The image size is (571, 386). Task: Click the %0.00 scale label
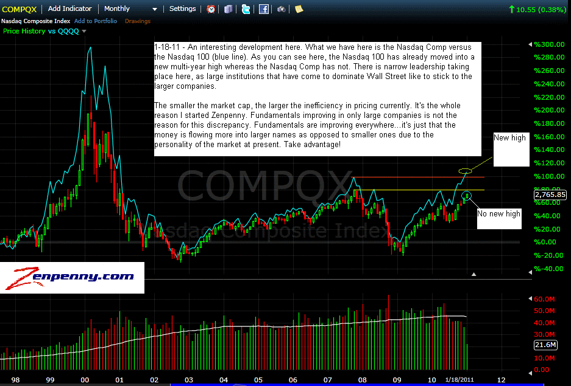tap(545, 242)
